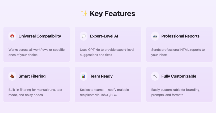Click the text about professional HTML reports
The width and height of the screenshot is (216, 113).
click(x=178, y=52)
